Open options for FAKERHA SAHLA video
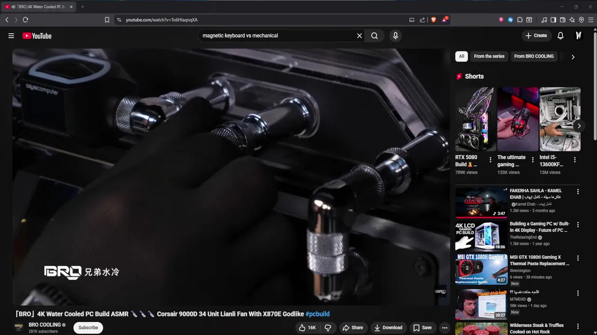This screenshot has width=597, height=335. pyautogui.click(x=578, y=192)
